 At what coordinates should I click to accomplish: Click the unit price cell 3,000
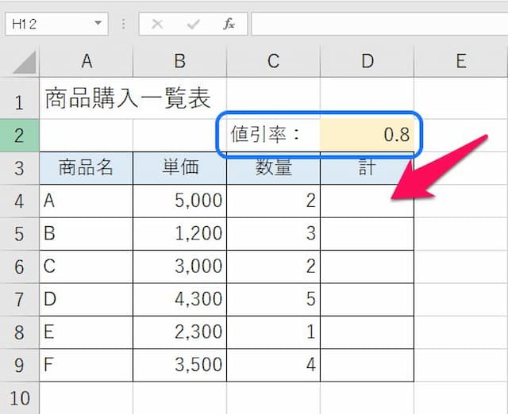(180, 266)
